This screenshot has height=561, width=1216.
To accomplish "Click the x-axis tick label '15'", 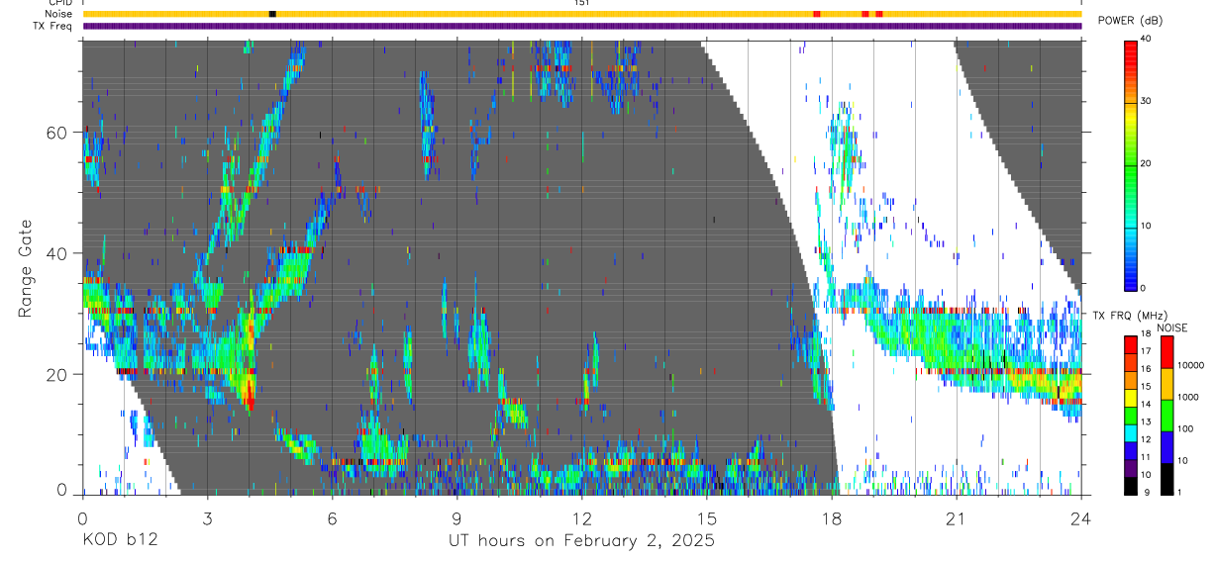I will (707, 516).
